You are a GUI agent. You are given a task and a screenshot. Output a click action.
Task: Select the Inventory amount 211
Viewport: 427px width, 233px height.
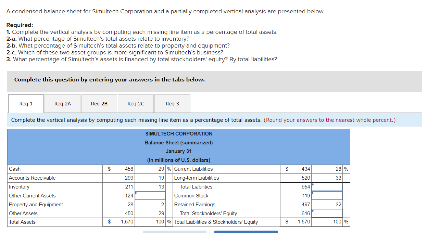(129, 187)
